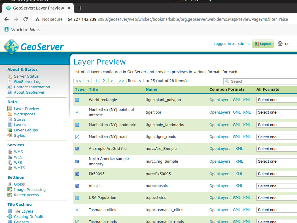Go back in browser history
The width and height of the screenshot is (297, 223).
point(7,19)
